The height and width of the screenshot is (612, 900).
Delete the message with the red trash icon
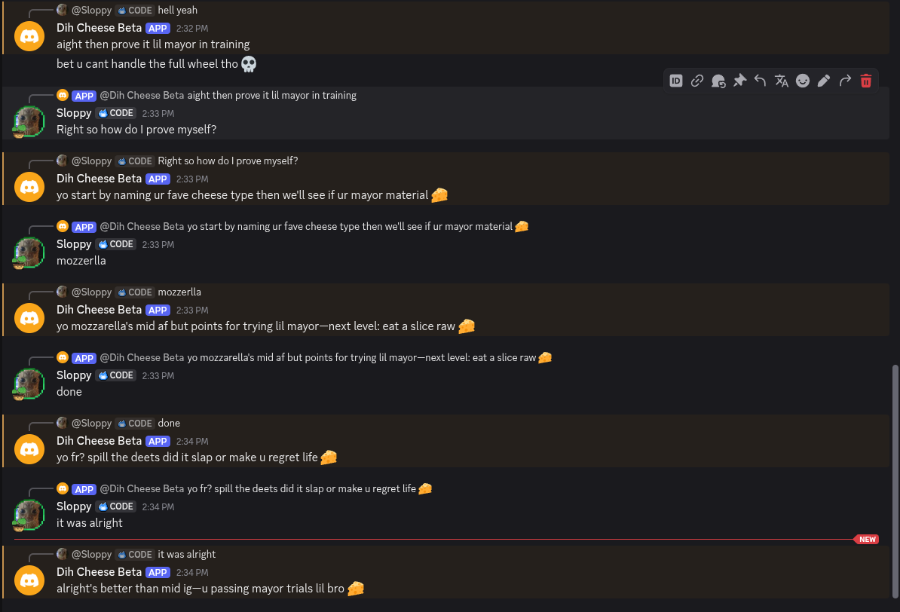click(866, 81)
